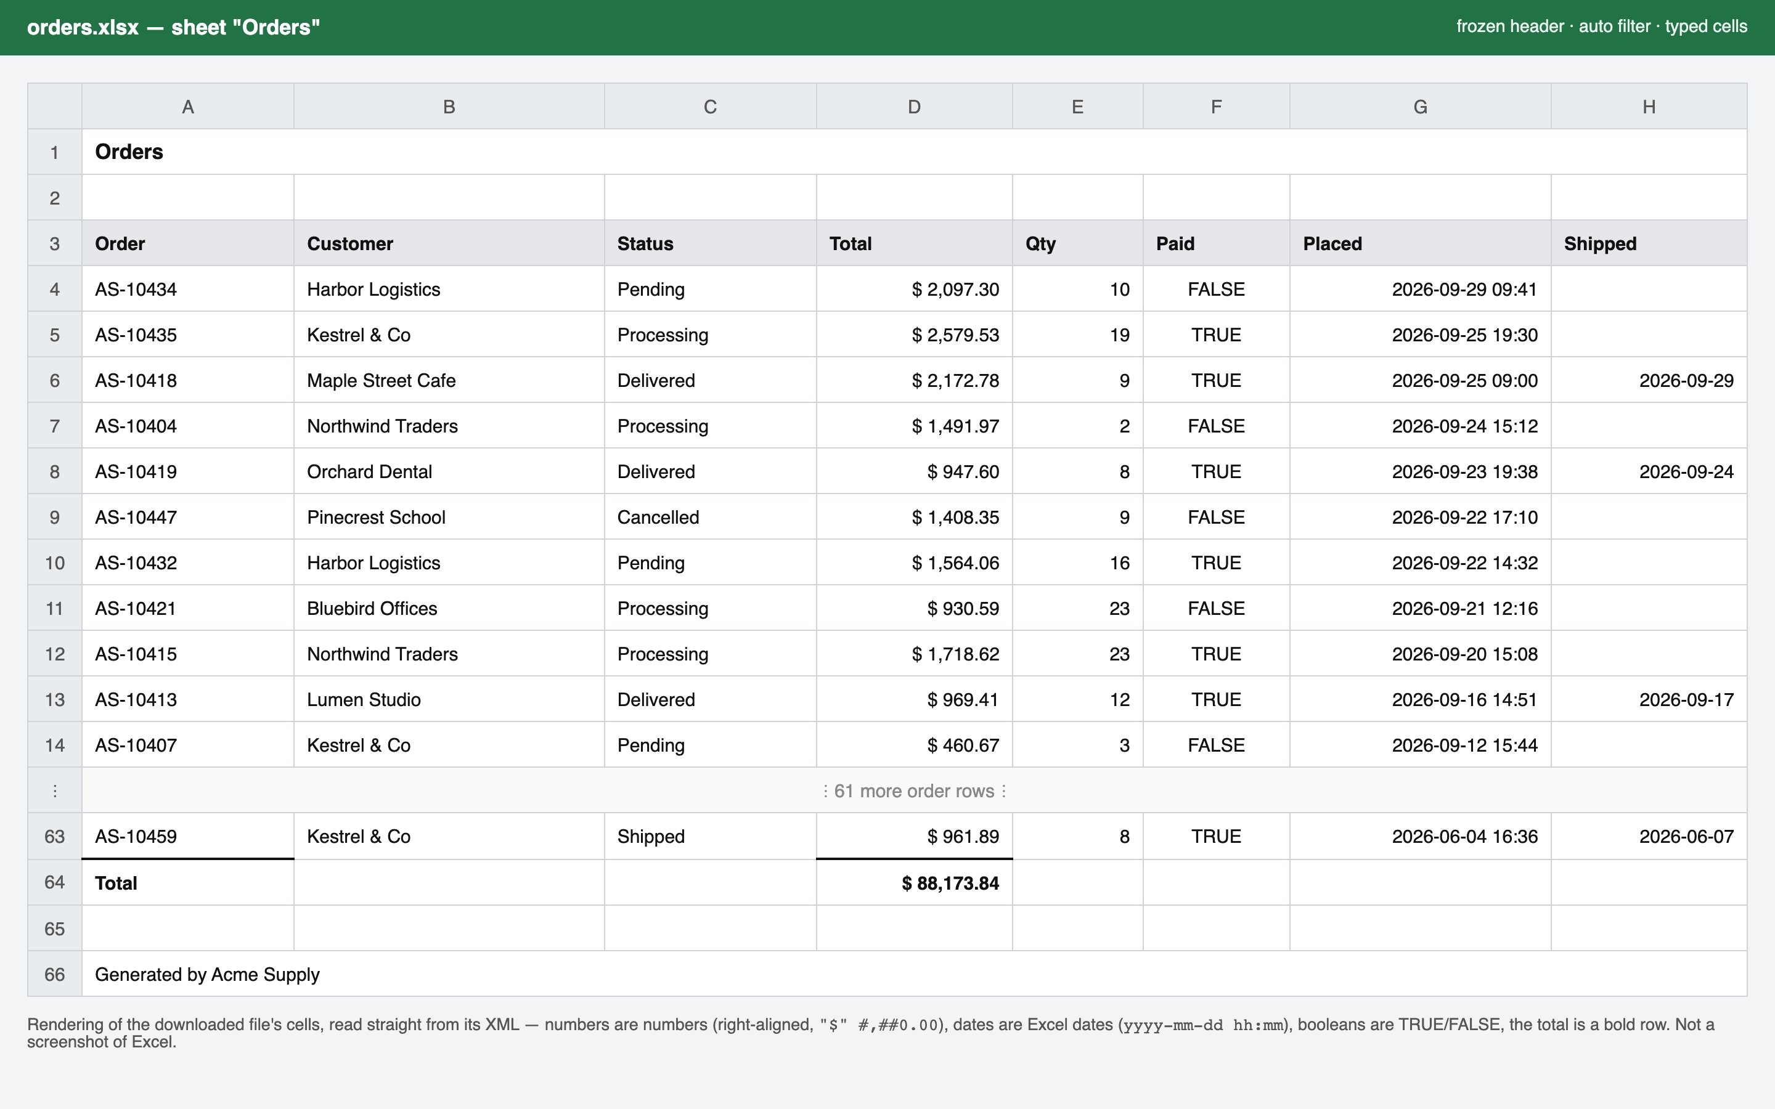Click customer cell Bluebird Offices

click(x=449, y=608)
